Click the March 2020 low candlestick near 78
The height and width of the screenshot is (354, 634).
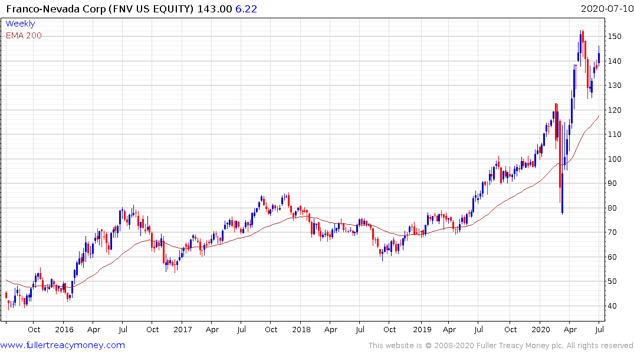point(563,170)
